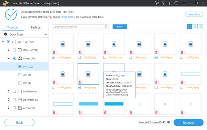Click the register key icon

click(163, 3)
